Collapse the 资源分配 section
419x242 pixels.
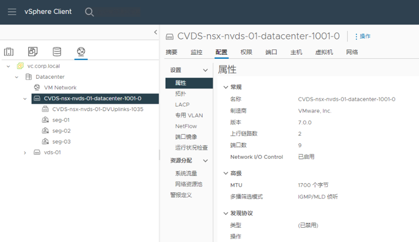pyautogui.click(x=205, y=161)
